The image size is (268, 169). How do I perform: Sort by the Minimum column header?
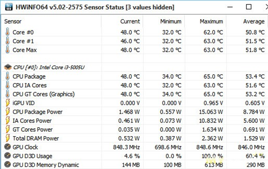point(170,21)
